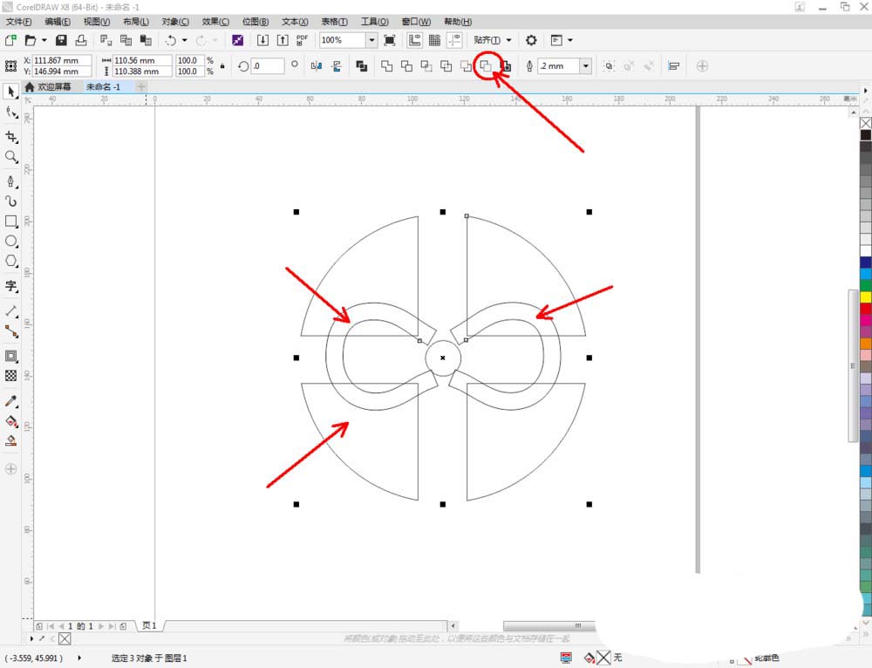Image resolution: width=872 pixels, height=668 pixels.
Task: Click the Simplify shapes icon
Action: pyautogui.click(x=446, y=66)
